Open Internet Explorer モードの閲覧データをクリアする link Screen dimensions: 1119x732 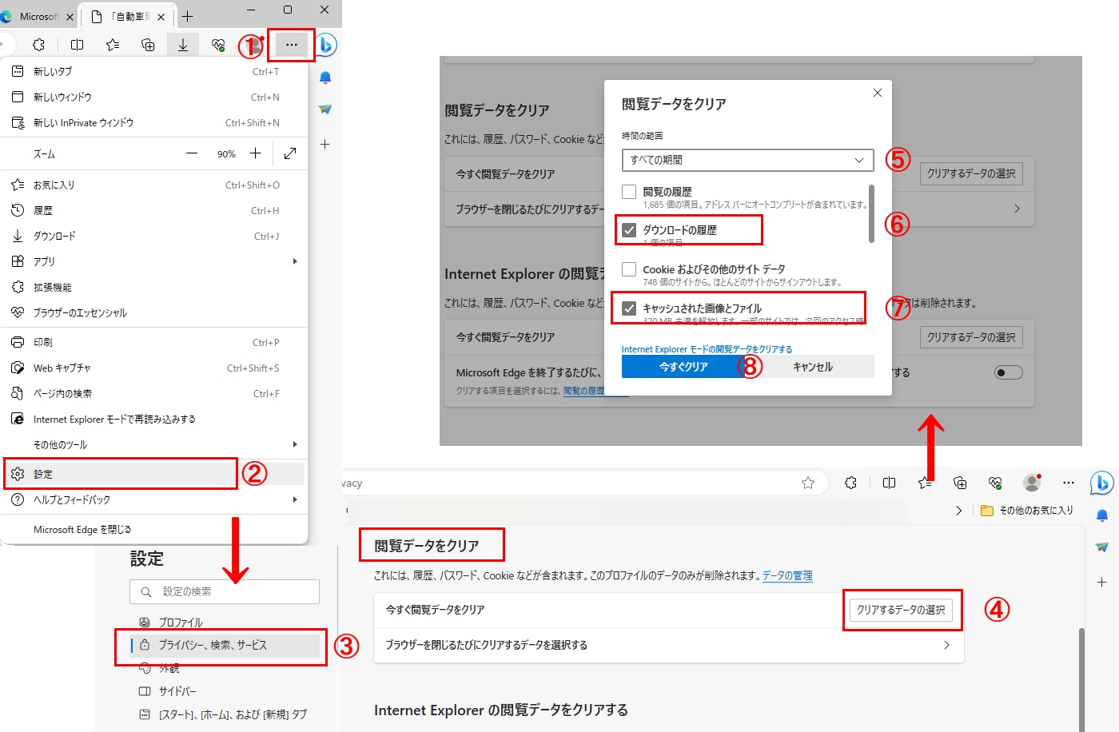click(707, 349)
